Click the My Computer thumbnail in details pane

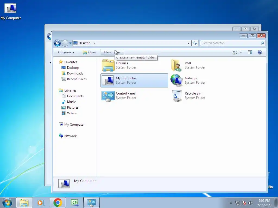(x=64, y=183)
